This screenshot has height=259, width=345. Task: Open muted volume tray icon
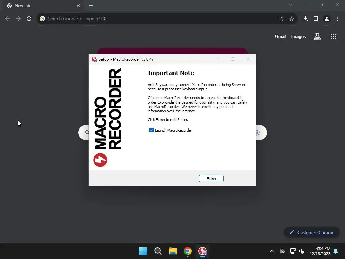point(302,251)
